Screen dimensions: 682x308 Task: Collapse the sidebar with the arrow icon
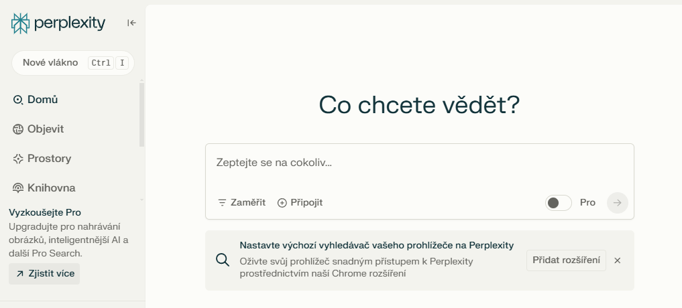point(131,23)
